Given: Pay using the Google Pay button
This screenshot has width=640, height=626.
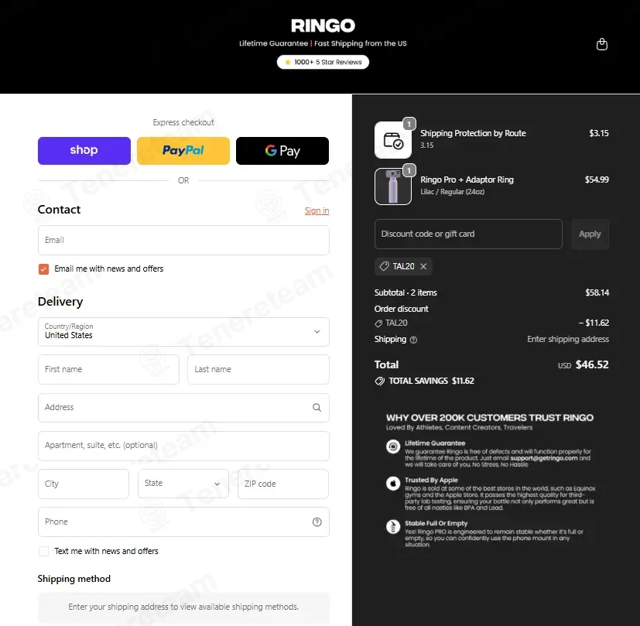Looking at the screenshot, I should click(x=282, y=151).
